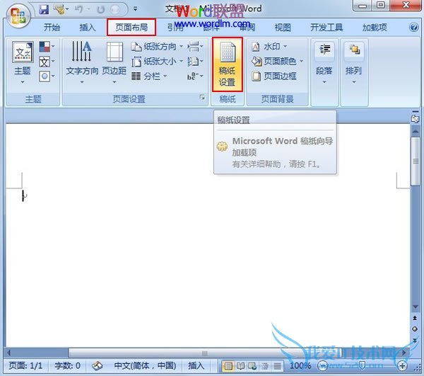Open the Watermark (水印) dropdown
This screenshot has width=424, height=376.
click(269, 47)
